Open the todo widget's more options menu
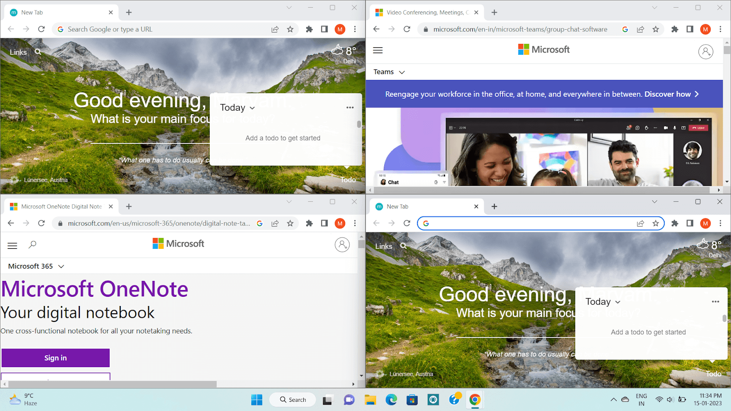The height and width of the screenshot is (411, 731). [x=350, y=107]
